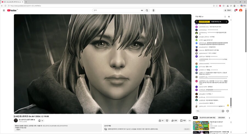The image size is (247, 134).
Task: Select the 로스트아크 LOST ARK 제공 chip
Action: tap(207, 118)
